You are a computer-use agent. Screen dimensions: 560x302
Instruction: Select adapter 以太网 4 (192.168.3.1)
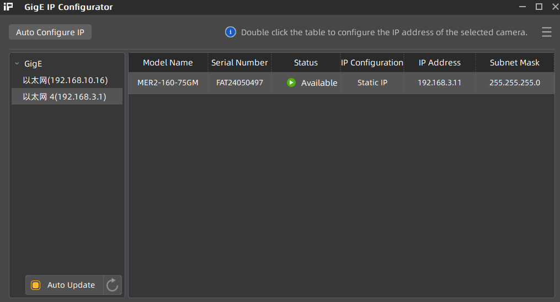pyautogui.click(x=65, y=97)
